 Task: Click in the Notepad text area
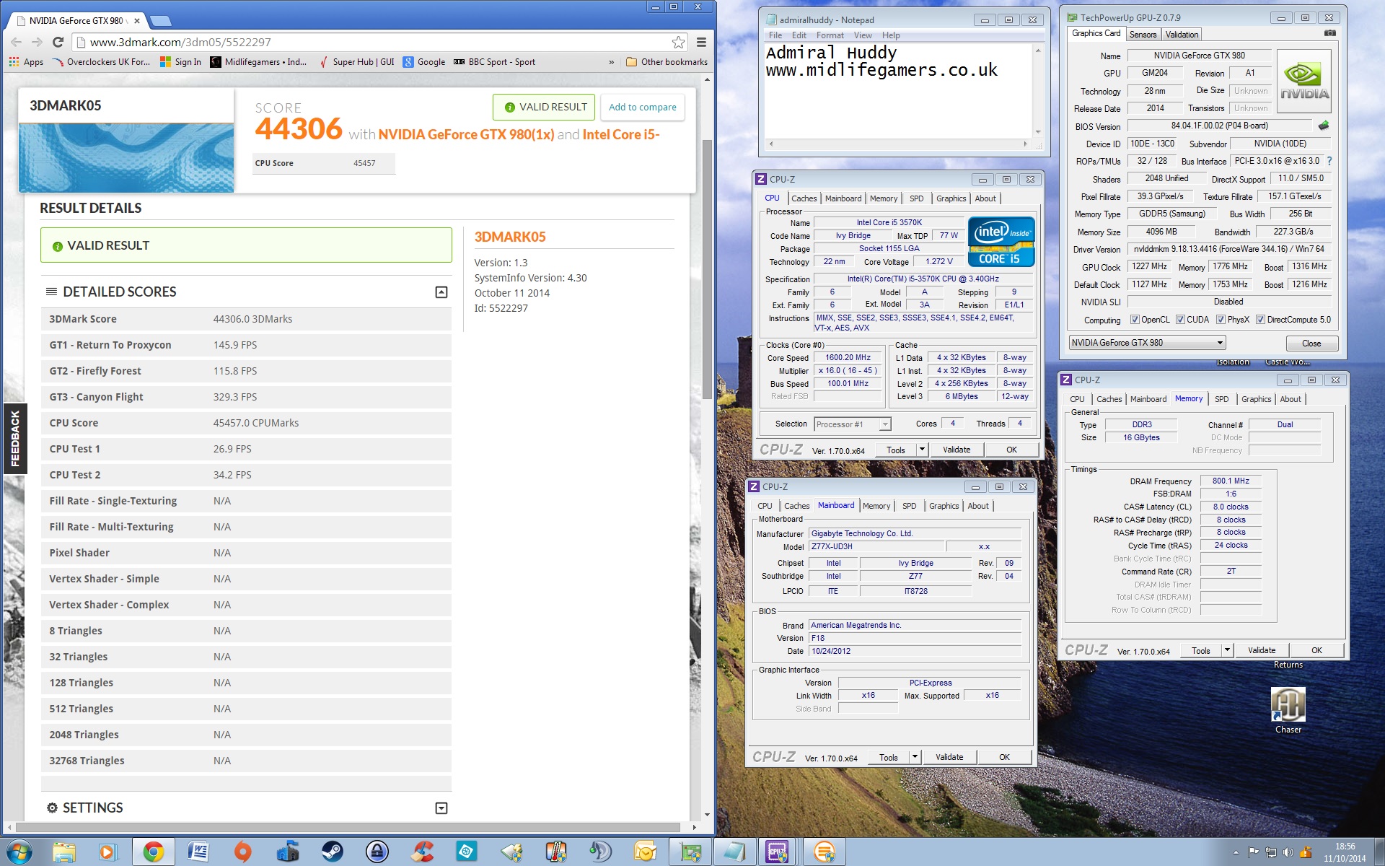pos(898,90)
